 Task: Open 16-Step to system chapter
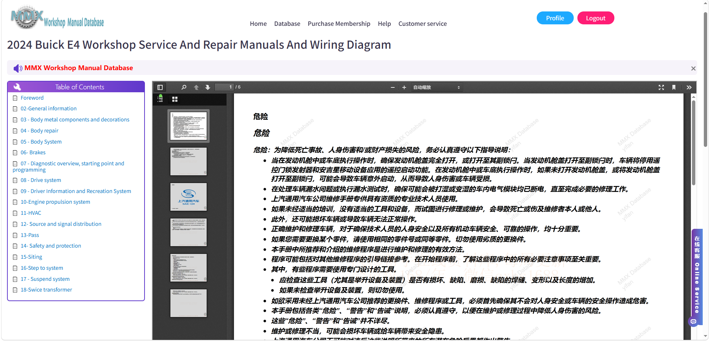(42, 268)
